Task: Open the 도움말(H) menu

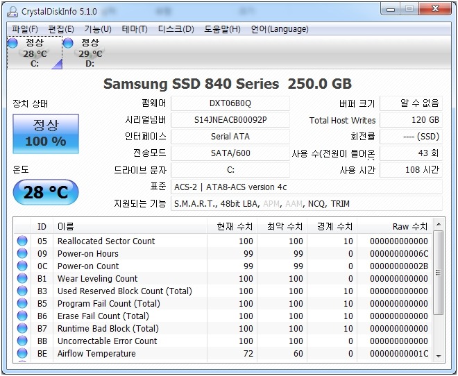Action: click(x=222, y=29)
